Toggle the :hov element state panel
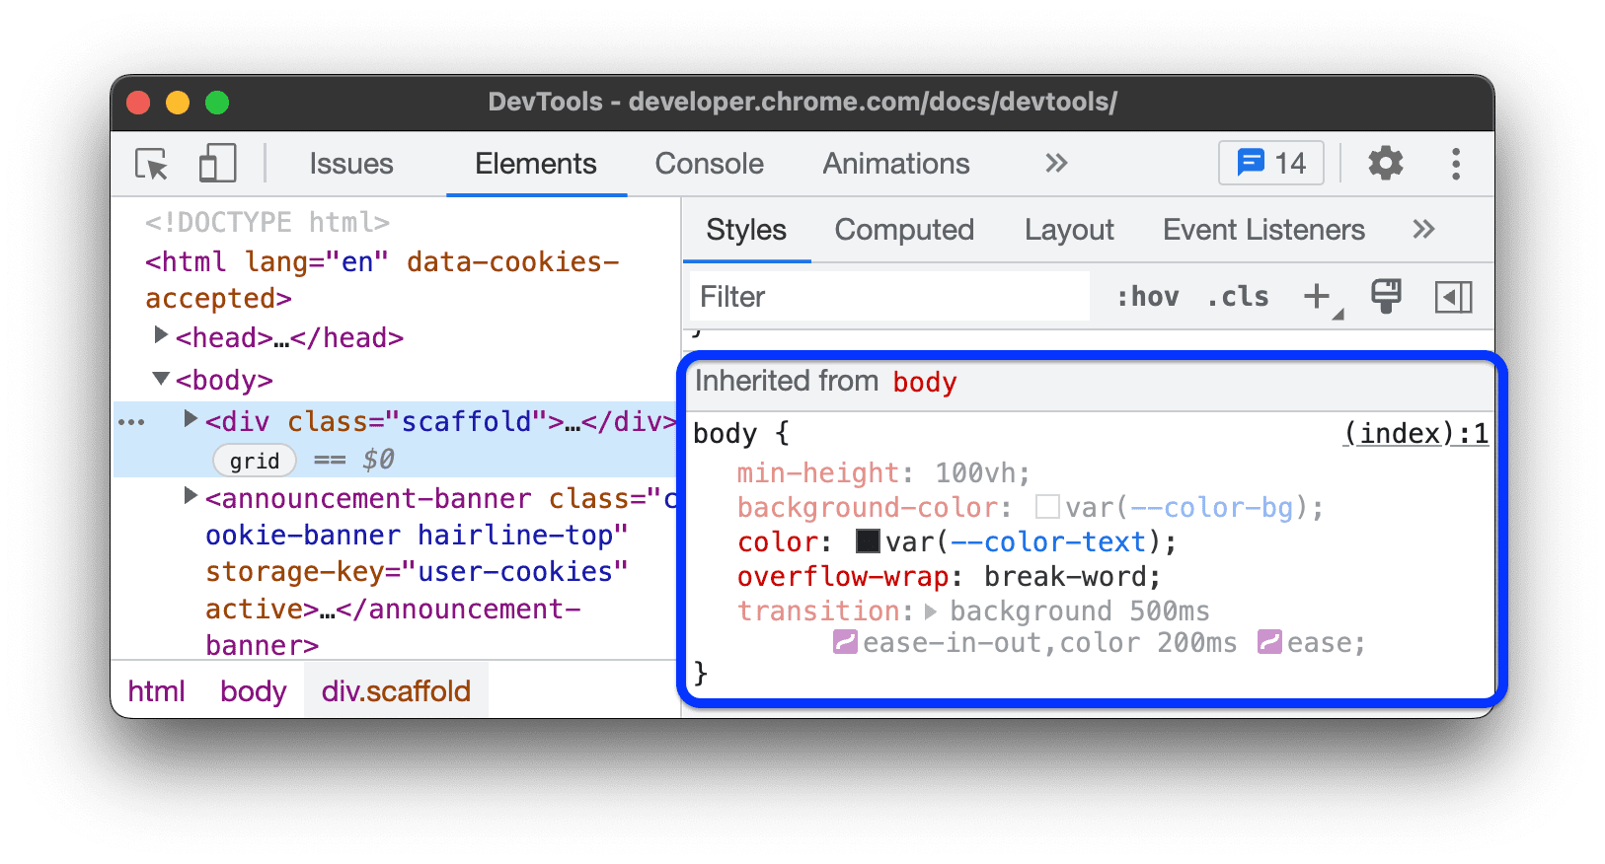 tap(1148, 296)
